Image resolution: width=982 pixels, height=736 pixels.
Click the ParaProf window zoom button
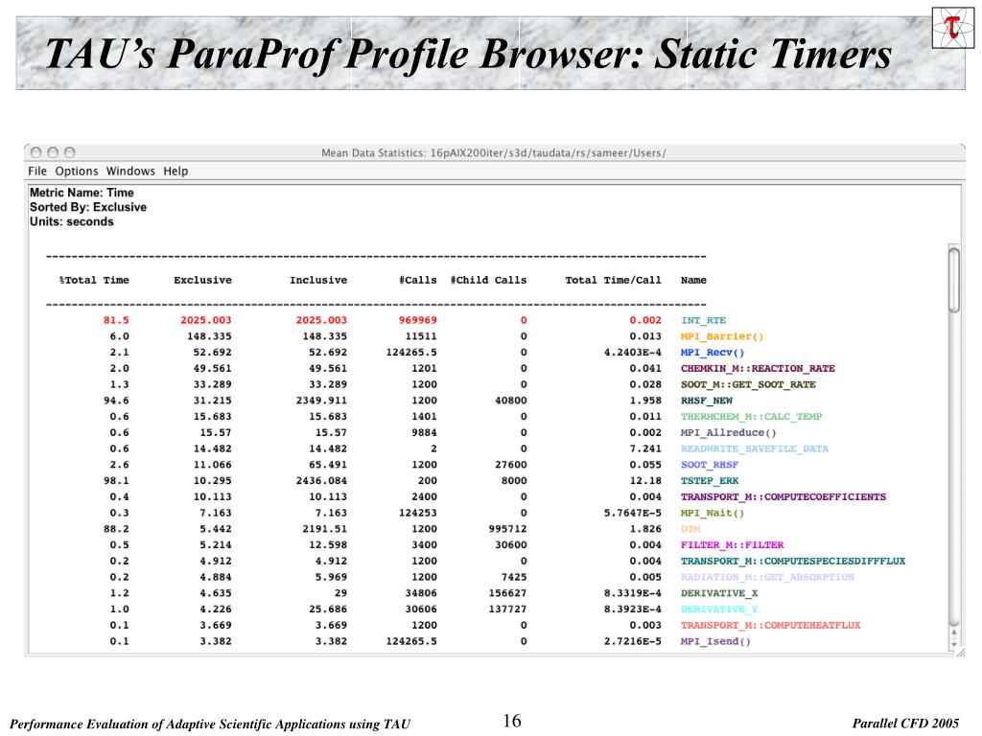(70, 152)
